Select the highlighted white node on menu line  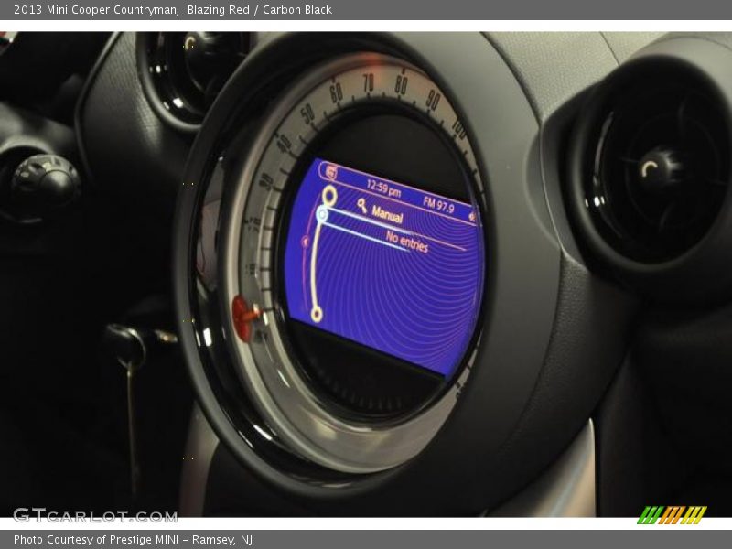[x=322, y=214]
